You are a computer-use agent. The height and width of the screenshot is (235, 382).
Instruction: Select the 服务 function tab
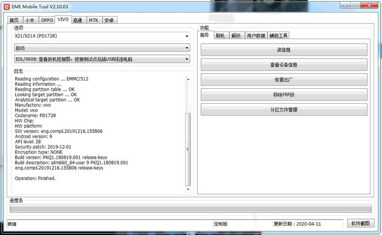point(205,35)
